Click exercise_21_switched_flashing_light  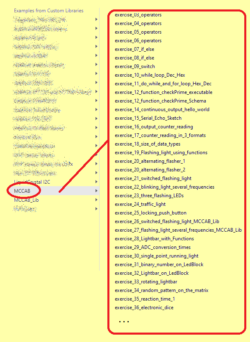point(153,178)
